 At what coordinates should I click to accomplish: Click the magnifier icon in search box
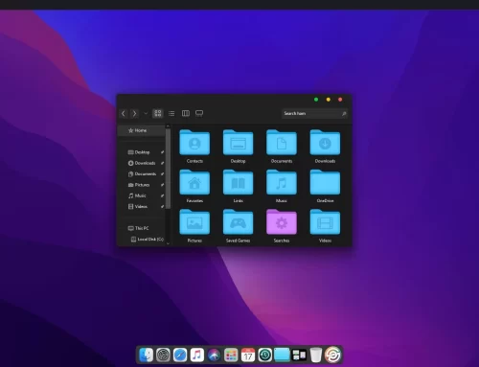pyautogui.click(x=344, y=113)
